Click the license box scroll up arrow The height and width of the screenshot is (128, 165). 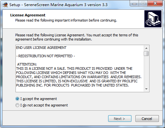point(146,48)
